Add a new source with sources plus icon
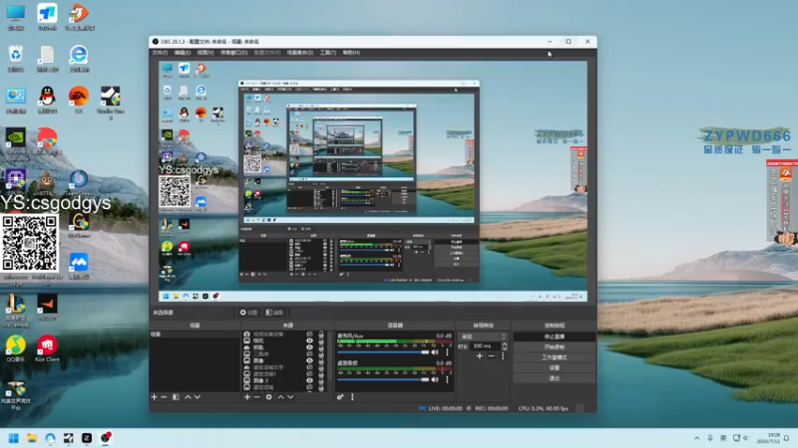The image size is (798, 448). [x=246, y=397]
